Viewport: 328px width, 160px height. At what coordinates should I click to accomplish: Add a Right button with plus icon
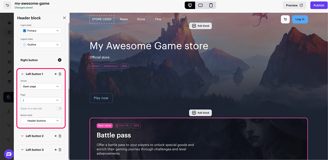[x=60, y=60]
